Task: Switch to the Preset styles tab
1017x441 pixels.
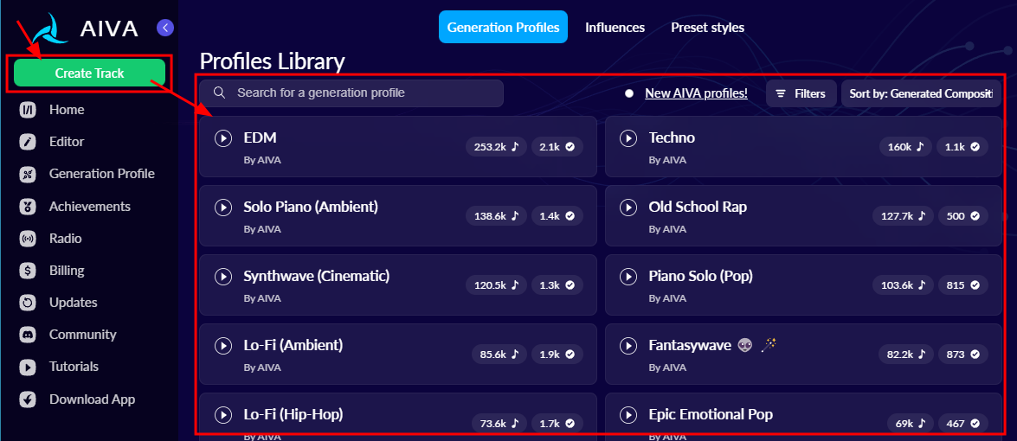Action: click(708, 27)
